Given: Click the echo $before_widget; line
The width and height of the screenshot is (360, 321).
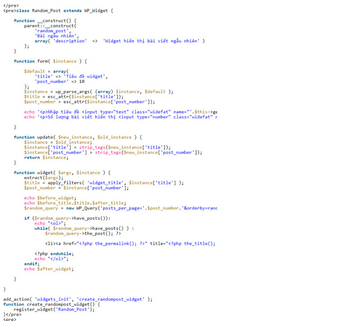Looking at the screenshot, I should pyautogui.click(x=50, y=198).
